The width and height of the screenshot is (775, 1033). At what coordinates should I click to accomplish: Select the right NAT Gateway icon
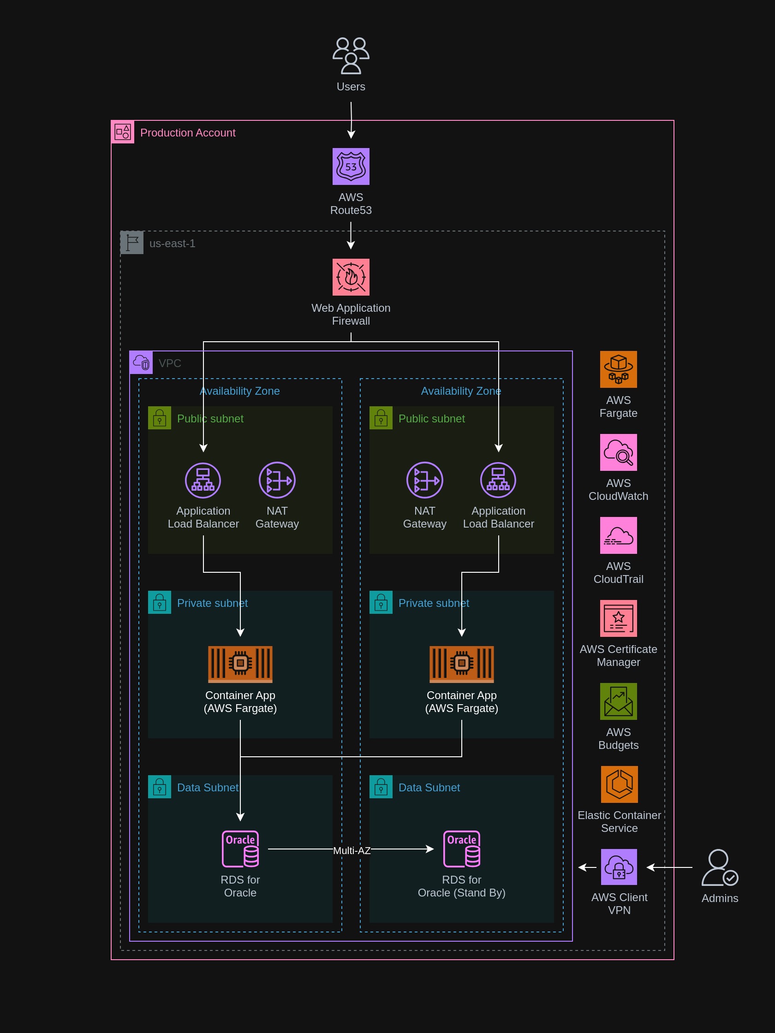(x=425, y=480)
